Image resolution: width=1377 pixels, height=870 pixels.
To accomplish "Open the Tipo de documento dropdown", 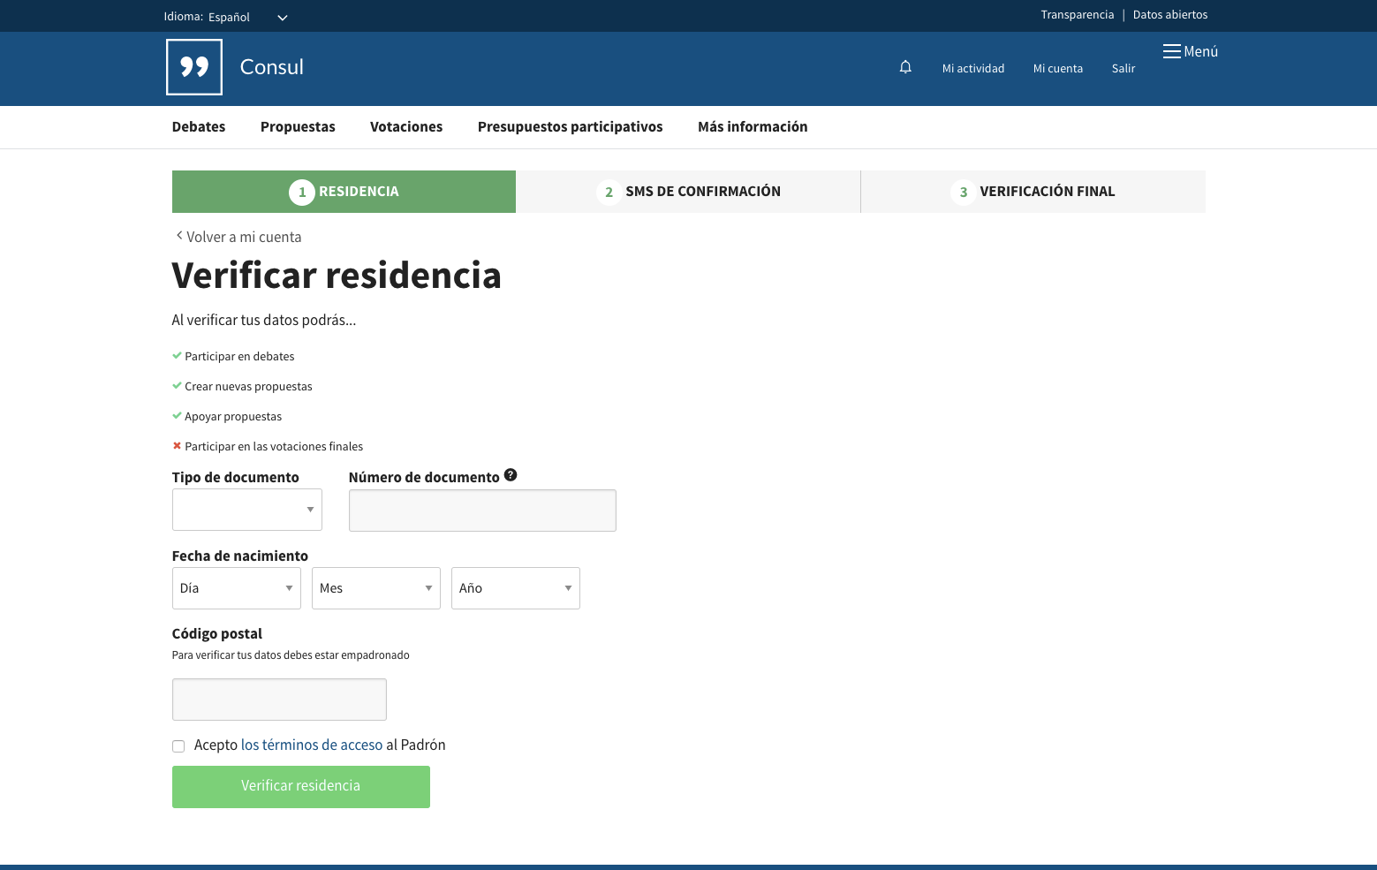I will click(x=247, y=510).
